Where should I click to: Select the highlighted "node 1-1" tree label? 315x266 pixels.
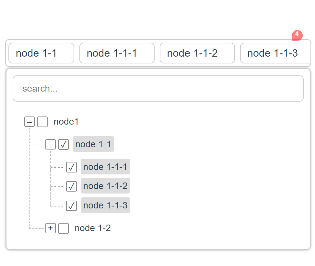[x=93, y=144]
